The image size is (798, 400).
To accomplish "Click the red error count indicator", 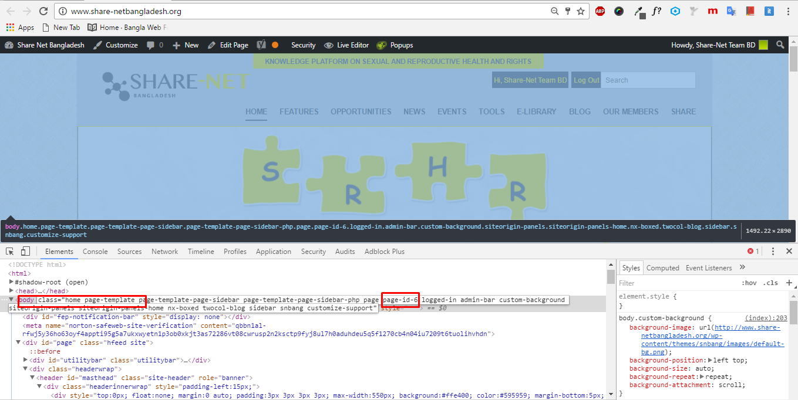I will [x=753, y=251].
